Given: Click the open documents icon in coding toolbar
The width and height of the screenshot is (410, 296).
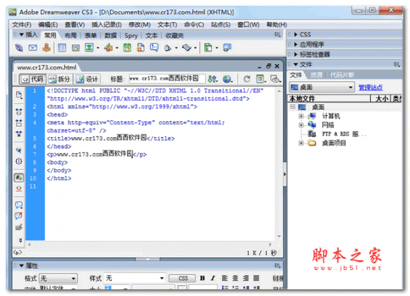Looking at the screenshot, I should point(19,95).
